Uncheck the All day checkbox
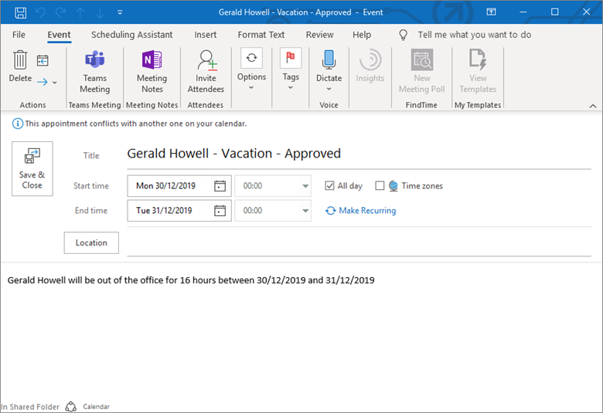 coord(330,186)
